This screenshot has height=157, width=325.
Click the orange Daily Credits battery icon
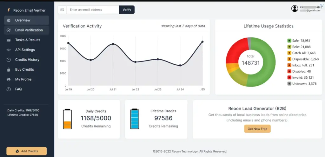(67, 119)
